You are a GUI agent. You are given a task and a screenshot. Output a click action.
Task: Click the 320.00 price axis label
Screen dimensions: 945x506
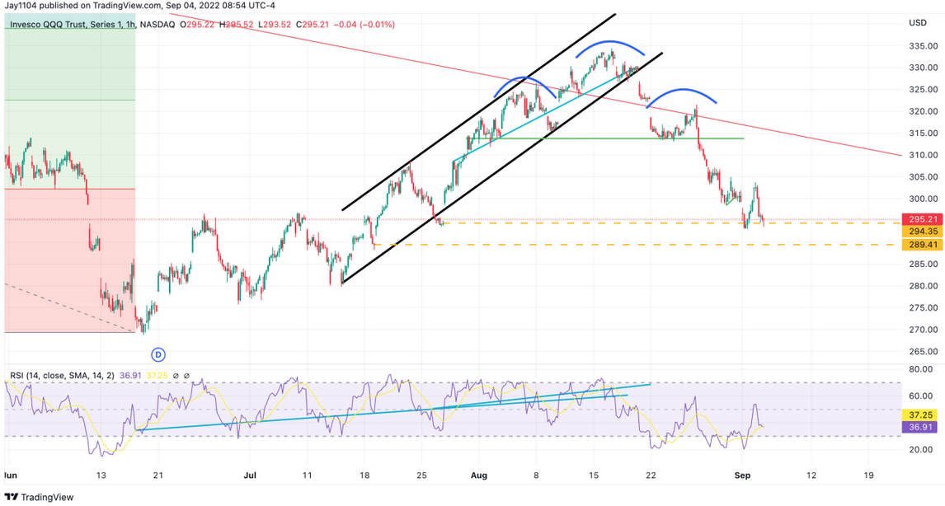click(x=923, y=111)
